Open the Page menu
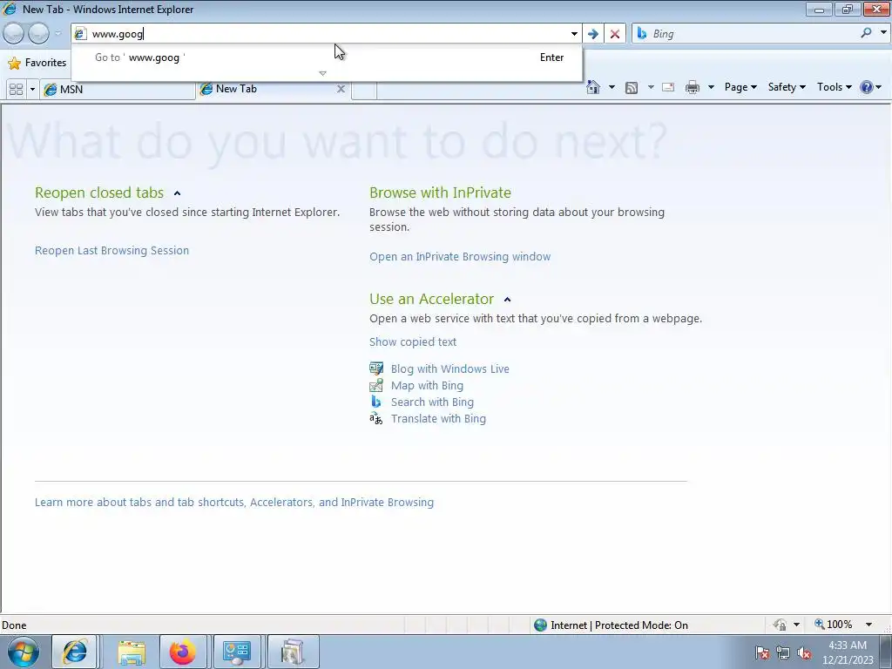 click(x=740, y=87)
